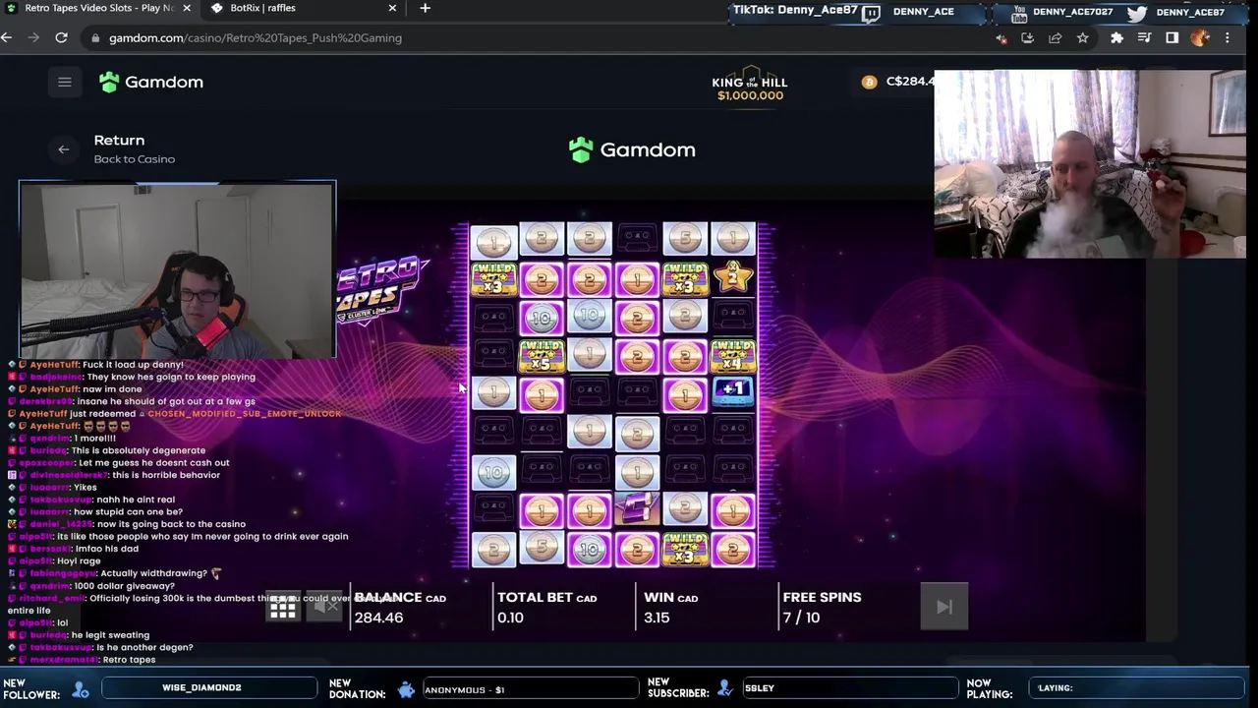Open browser extensions puzzle icon
This screenshot has width=1258, height=708.
1116,37
